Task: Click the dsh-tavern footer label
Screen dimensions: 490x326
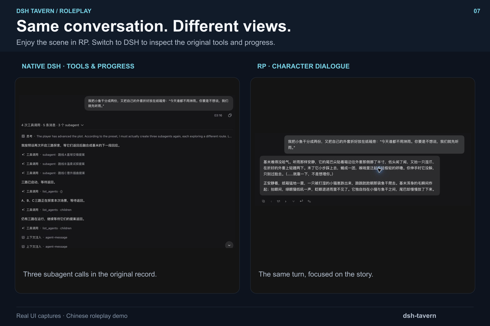Action: coord(419,316)
